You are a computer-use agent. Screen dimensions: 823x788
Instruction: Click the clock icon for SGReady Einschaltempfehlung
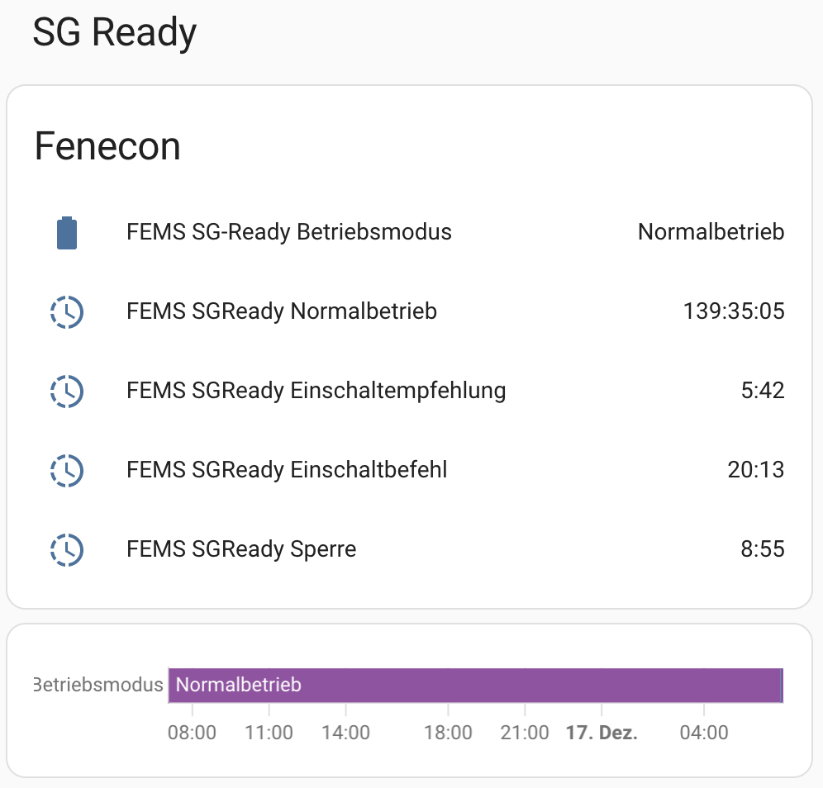[x=67, y=391]
